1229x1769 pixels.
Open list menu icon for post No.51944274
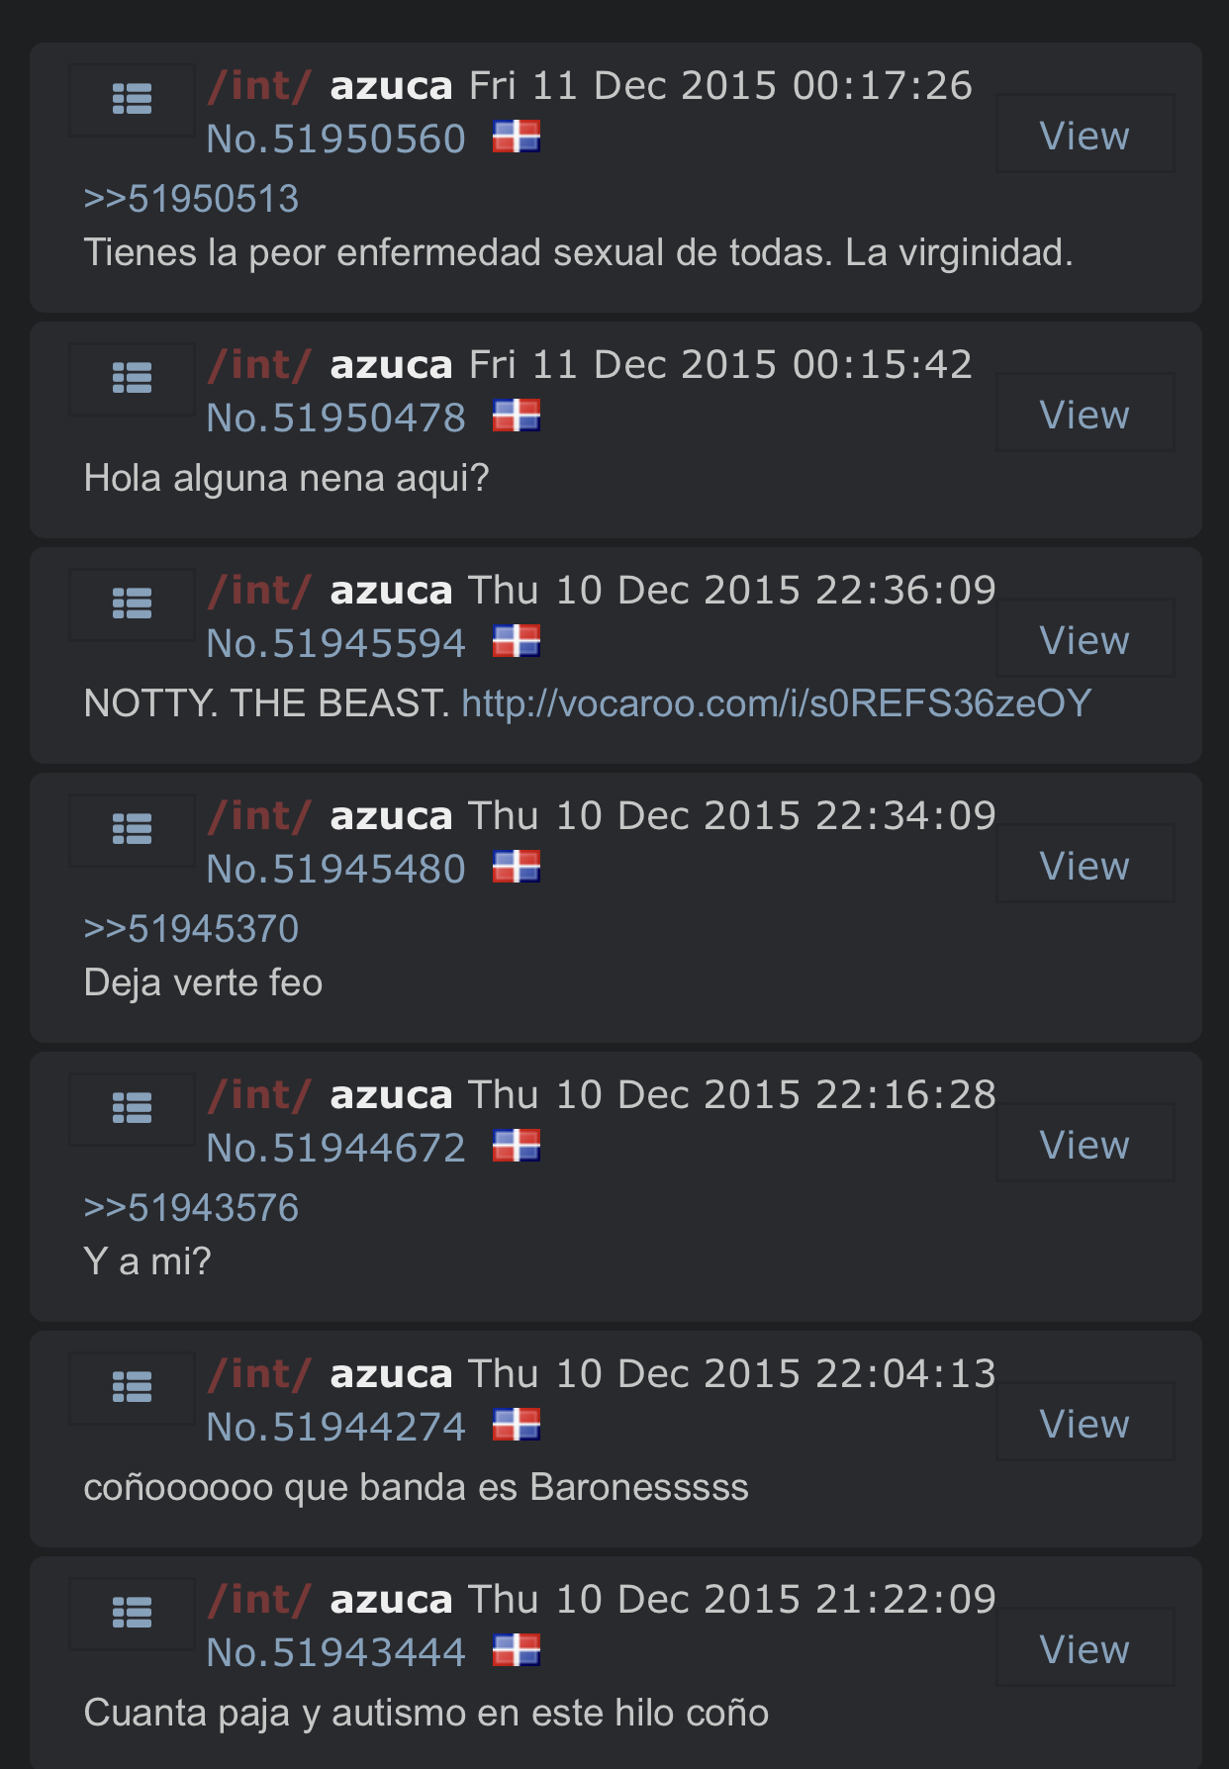tap(132, 1388)
